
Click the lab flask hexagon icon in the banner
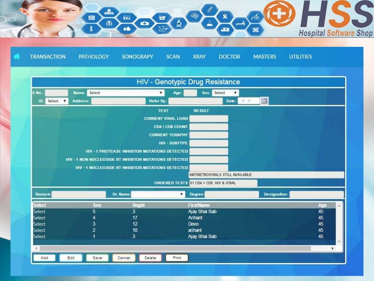pos(209,23)
